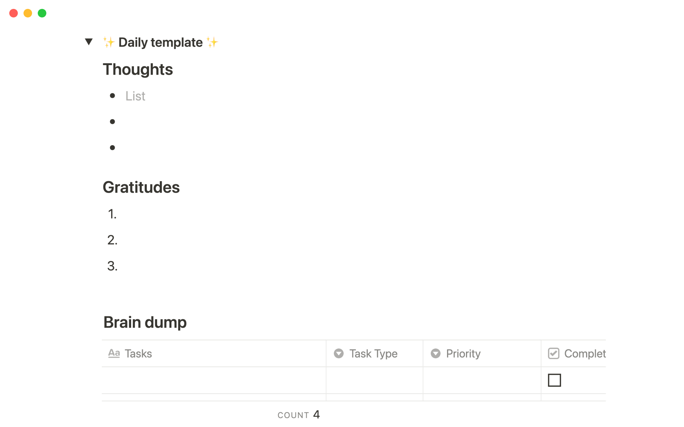Open the Tasks column header menu
This screenshot has height=427, width=684.
click(138, 353)
